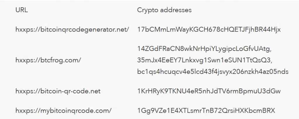Click the bc1qs4hcuqcv4e5 bech32 address
This screenshot has width=299, height=119.
pyautogui.click(x=213, y=71)
